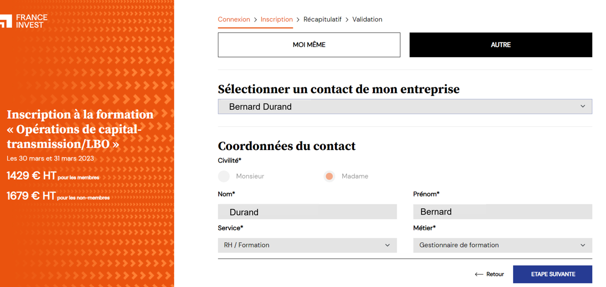Open the RH / Formation service dropdown

[307, 245]
